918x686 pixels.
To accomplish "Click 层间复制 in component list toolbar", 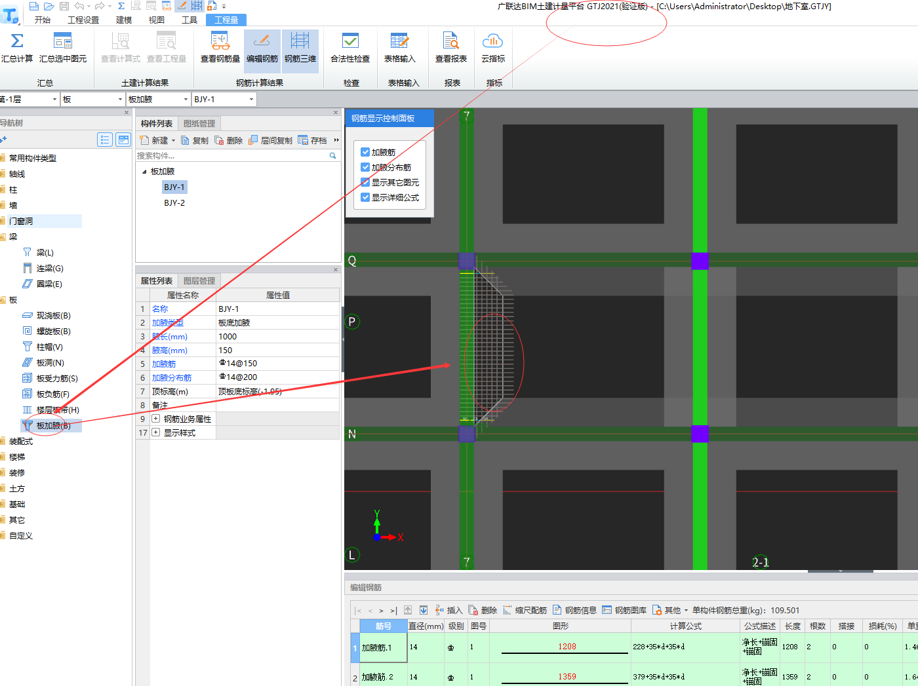I will (x=271, y=140).
